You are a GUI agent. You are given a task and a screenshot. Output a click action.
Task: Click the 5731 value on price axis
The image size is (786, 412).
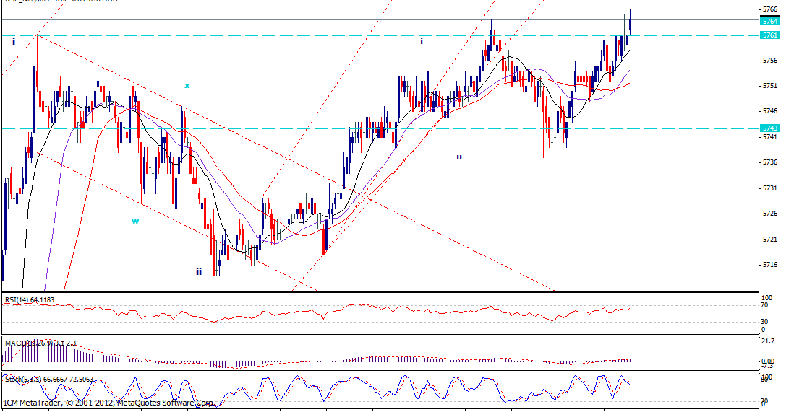769,188
